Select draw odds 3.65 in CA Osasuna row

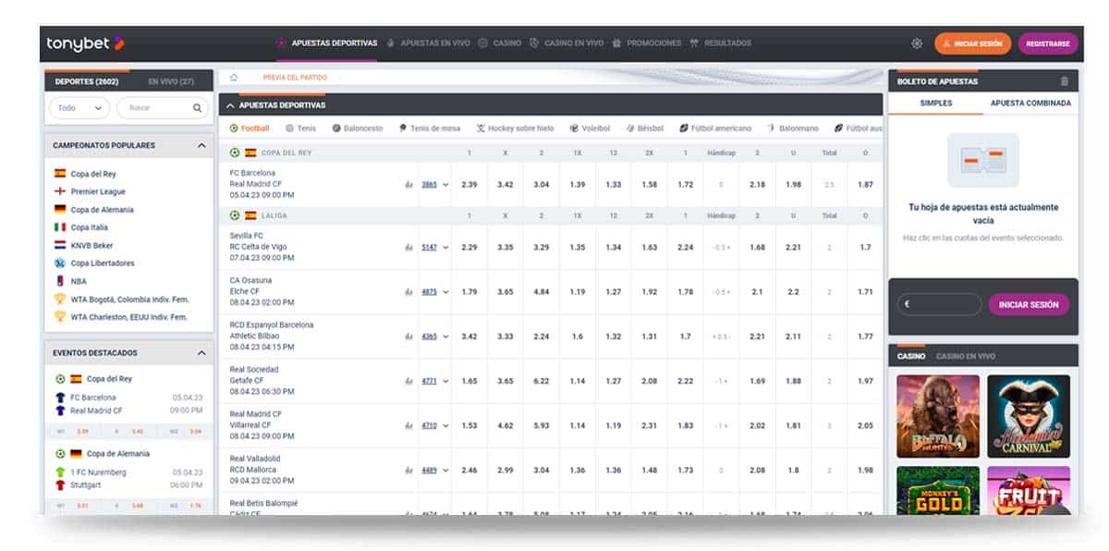[506, 292]
